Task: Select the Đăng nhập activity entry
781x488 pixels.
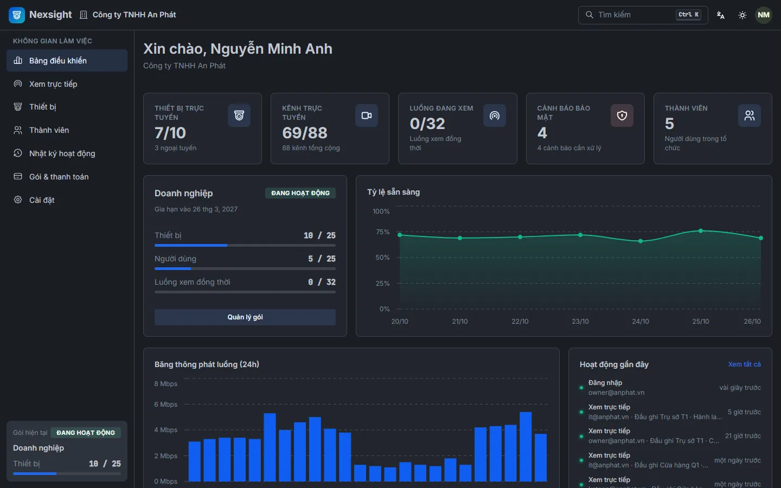Action: pos(670,388)
